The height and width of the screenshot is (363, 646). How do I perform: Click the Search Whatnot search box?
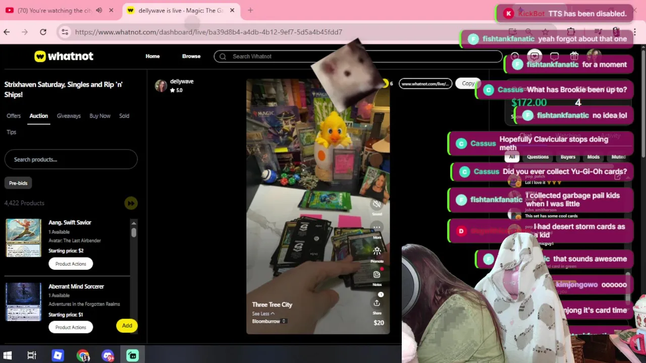(x=358, y=56)
